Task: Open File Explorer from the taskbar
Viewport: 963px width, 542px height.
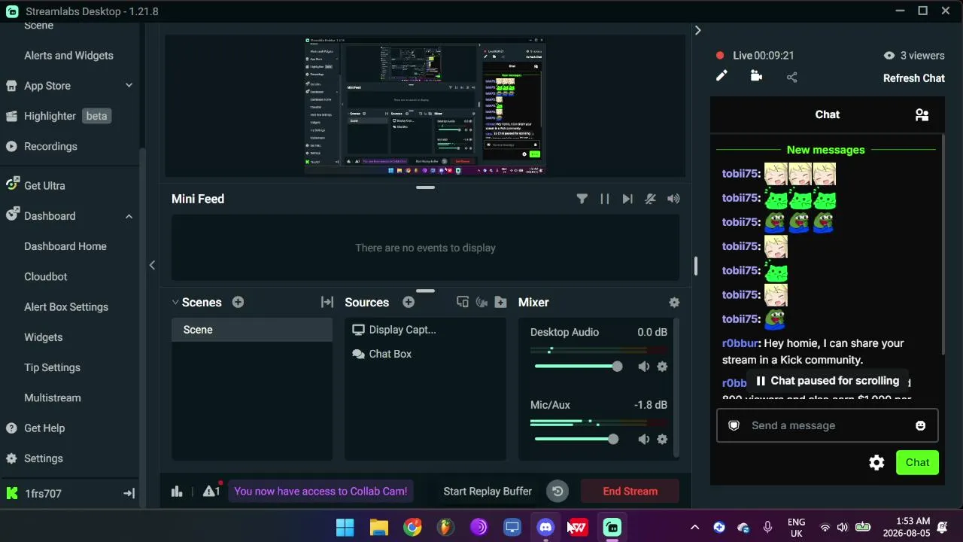Action: tap(378, 527)
